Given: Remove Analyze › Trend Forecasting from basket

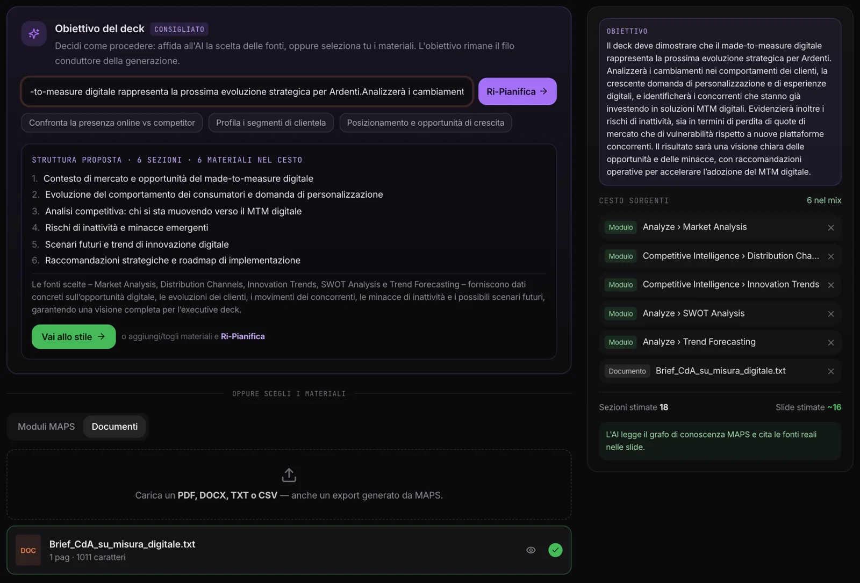Looking at the screenshot, I should [x=830, y=343].
